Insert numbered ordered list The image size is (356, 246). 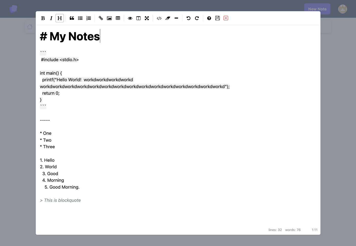(88, 18)
